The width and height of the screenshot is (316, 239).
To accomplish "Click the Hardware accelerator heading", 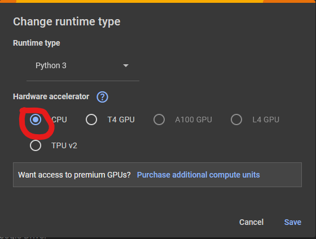I will click(51, 96).
